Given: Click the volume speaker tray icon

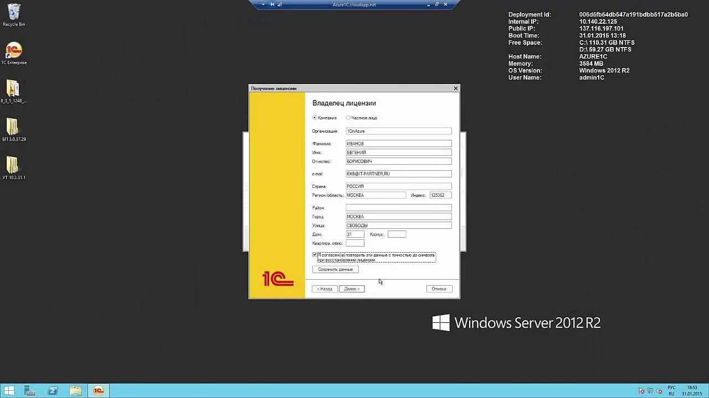Looking at the screenshot, I should 659,391.
